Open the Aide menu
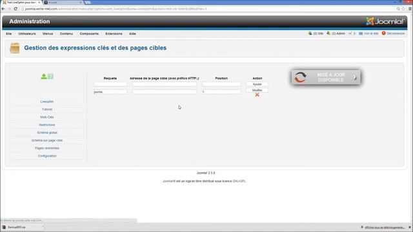 [132, 34]
